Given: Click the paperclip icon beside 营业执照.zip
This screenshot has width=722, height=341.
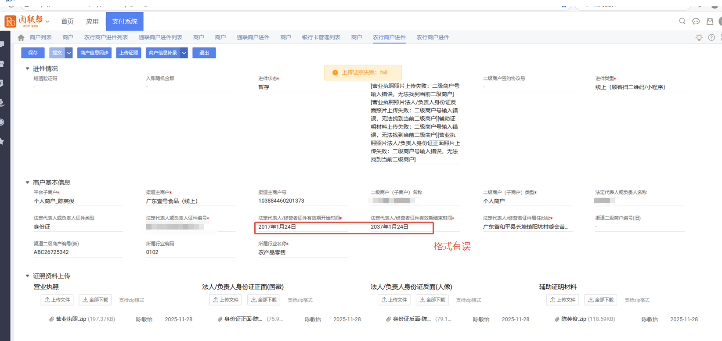Looking at the screenshot, I should coord(51,319).
